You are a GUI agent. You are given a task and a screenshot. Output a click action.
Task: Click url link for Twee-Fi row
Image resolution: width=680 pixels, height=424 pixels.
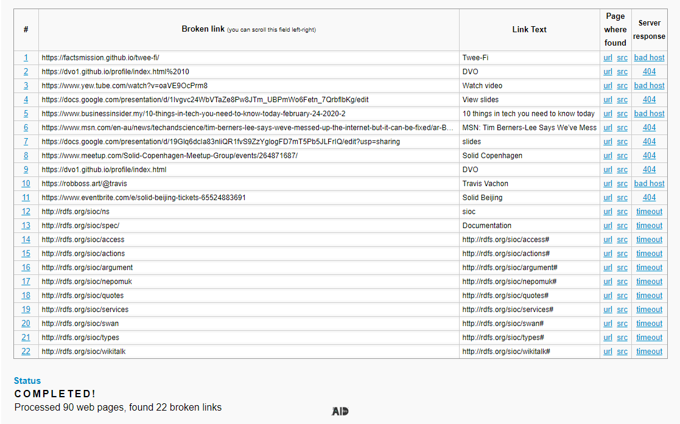click(608, 58)
